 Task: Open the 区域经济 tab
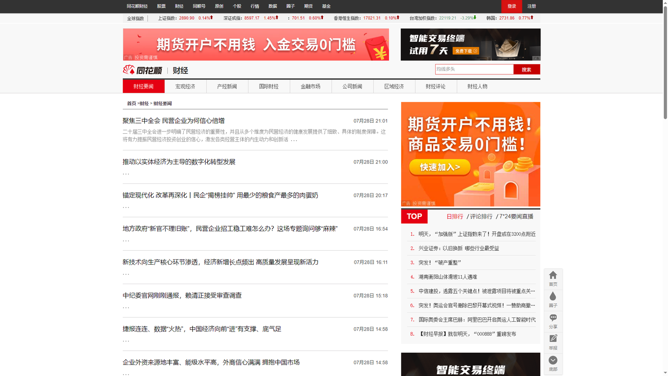(x=394, y=86)
